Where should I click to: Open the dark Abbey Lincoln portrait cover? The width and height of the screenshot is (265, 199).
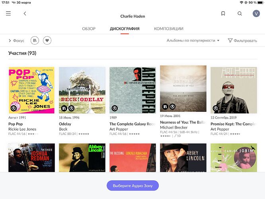[183, 158]
